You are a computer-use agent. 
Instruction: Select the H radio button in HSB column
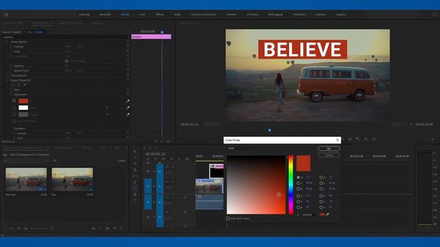click(x=298, y=177)
